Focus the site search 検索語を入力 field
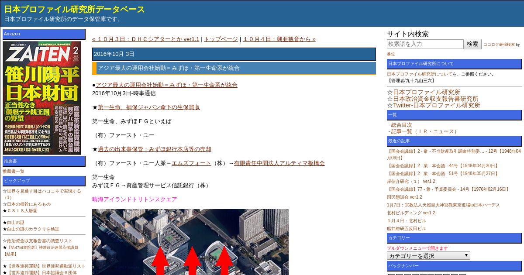524x275 pixels. tap(425, 44)
